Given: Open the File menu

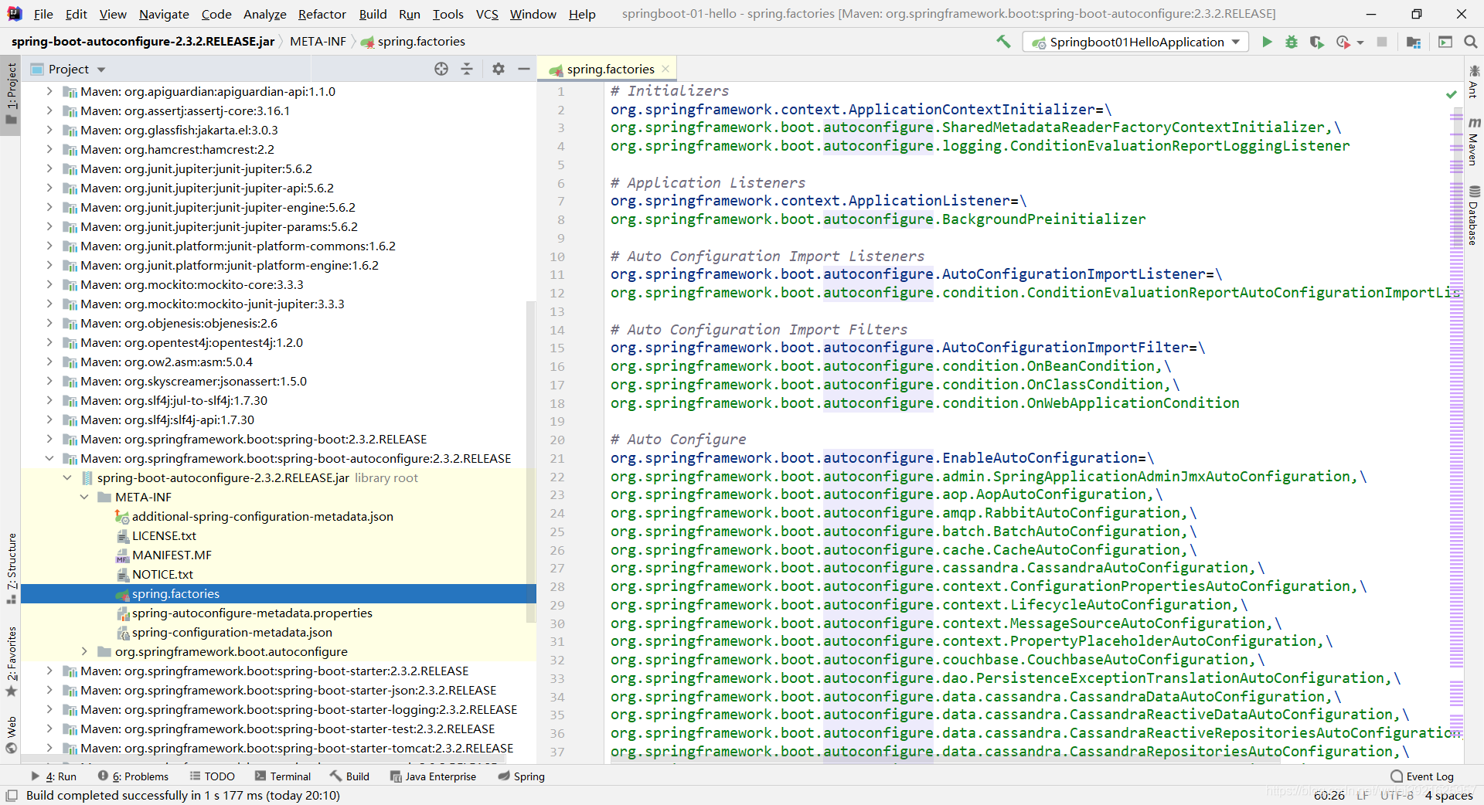Looking at the screenshot, I should (x=43, y=14).
